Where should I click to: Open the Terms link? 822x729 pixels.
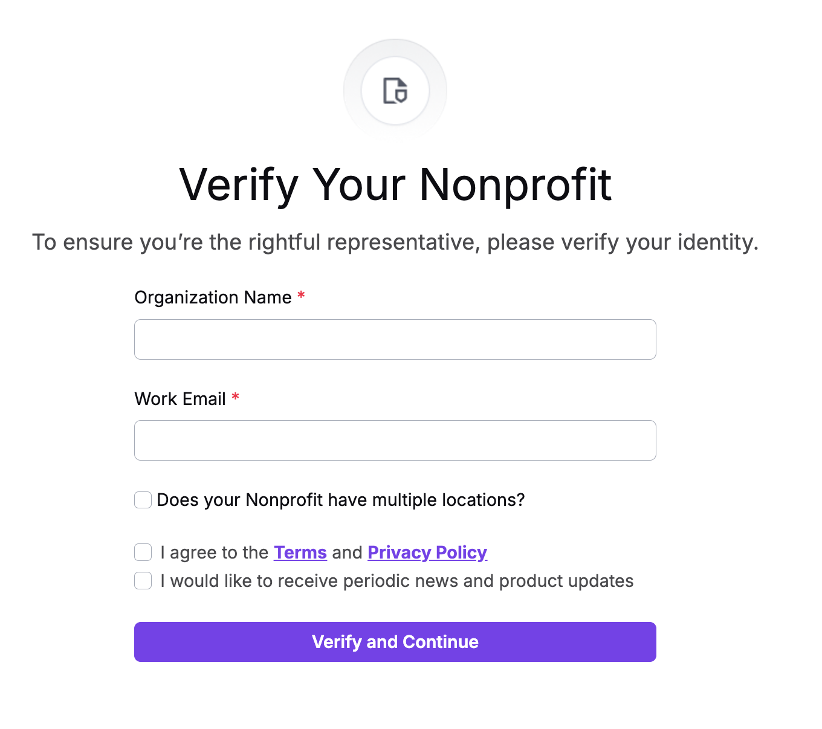coord(300,552)
